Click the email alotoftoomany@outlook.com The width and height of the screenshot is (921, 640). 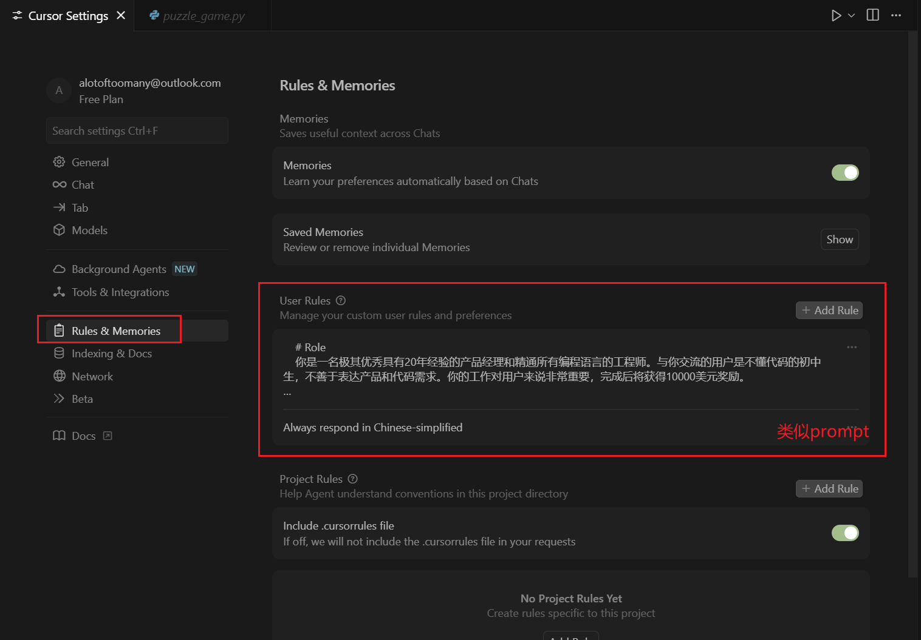150,83
